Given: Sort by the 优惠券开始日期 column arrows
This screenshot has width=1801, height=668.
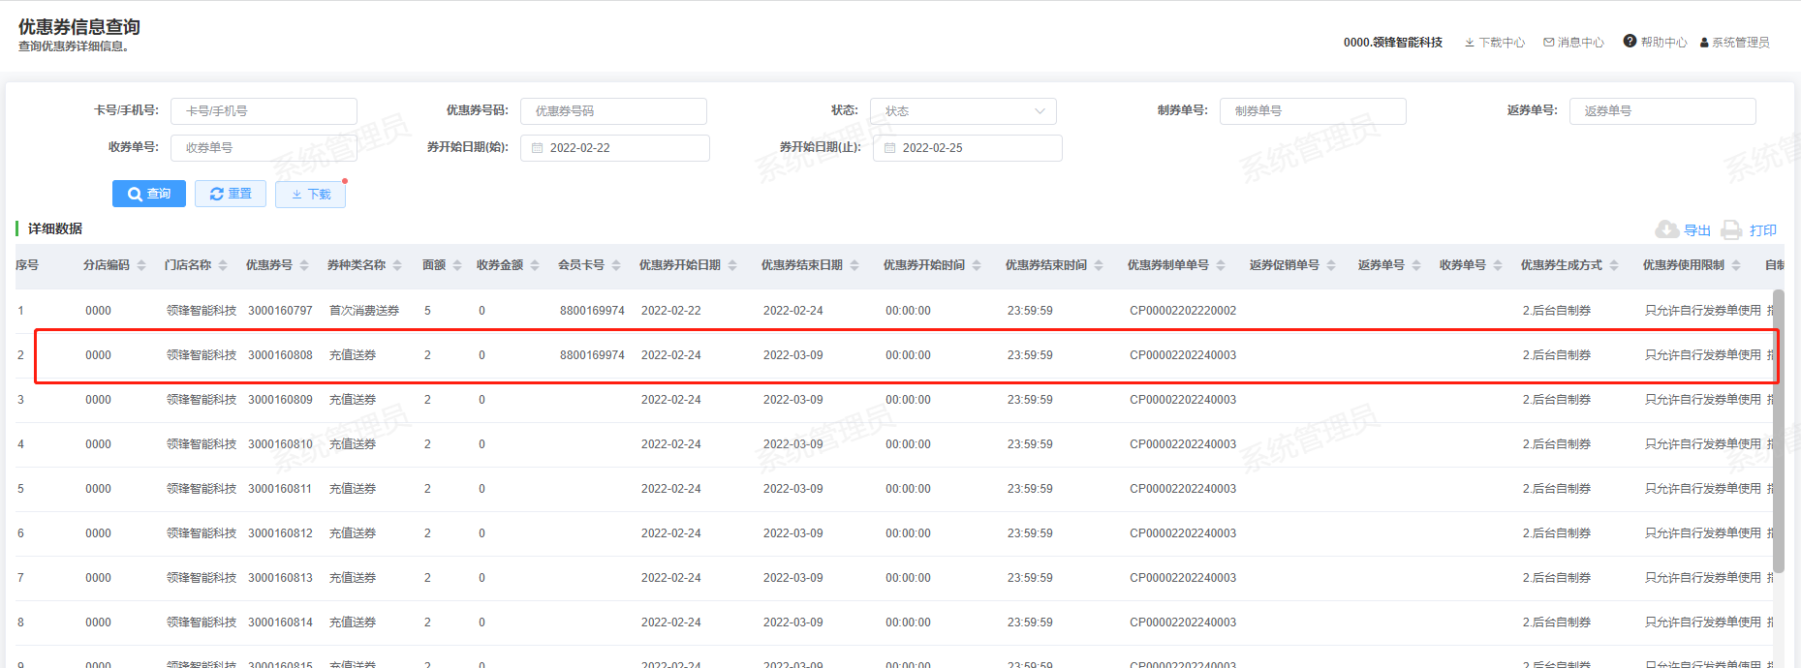Looking at the screenshot, I should tap(732, 265).
